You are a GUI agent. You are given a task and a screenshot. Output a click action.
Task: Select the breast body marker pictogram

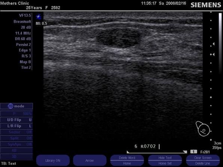click(203, 129)
